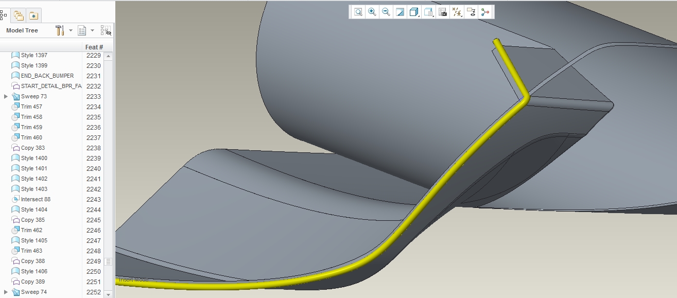Open the Datum Display Filters icon
Image resolution: width=677 pixels, height=298 pixels.
pyautogui.click(x=457, y=12)
